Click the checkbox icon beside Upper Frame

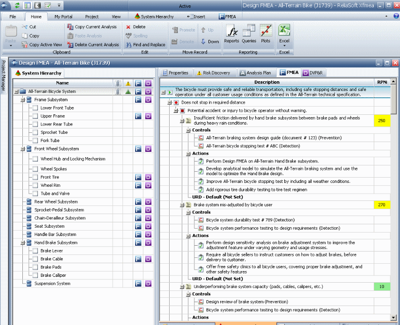tap(35, 116)
